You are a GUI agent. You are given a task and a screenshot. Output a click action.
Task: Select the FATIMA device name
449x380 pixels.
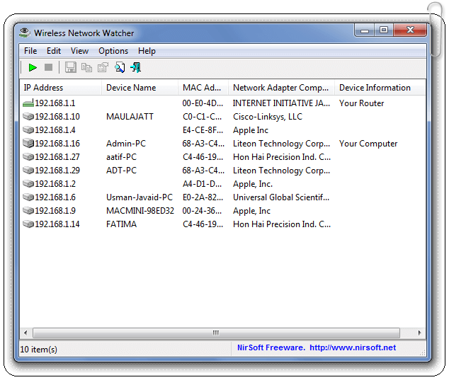coord(121,224)
